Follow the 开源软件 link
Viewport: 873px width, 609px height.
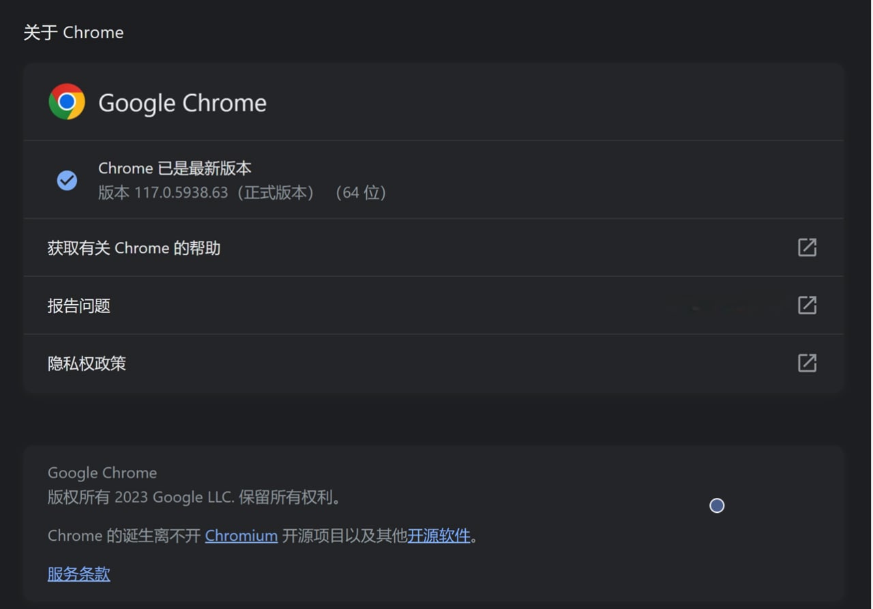coord(439,536)
